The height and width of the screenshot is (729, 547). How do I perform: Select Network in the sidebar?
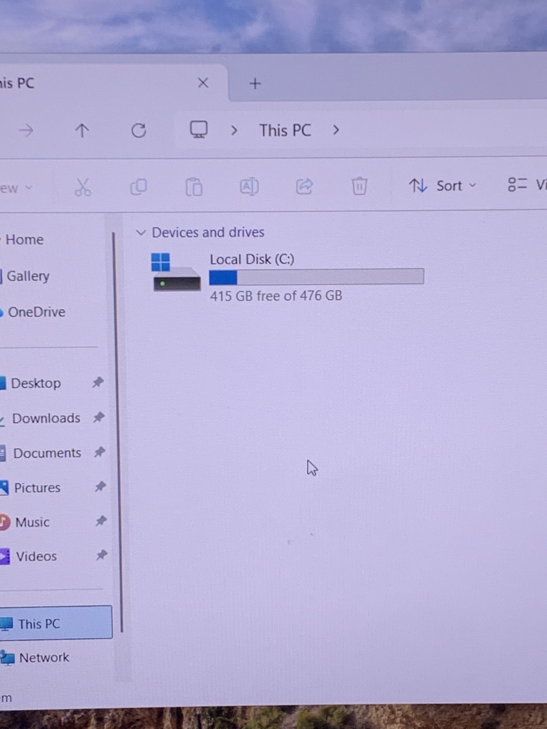tap(44, 657)
